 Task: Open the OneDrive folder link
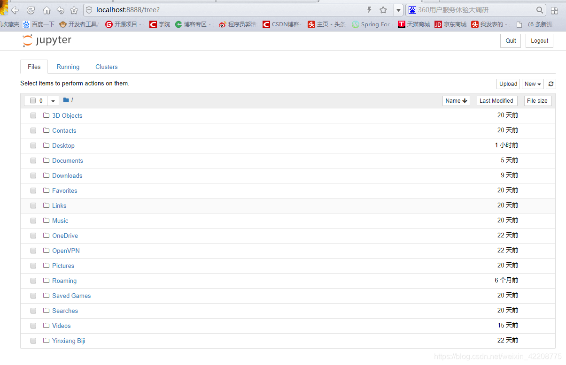pos(65,236)
